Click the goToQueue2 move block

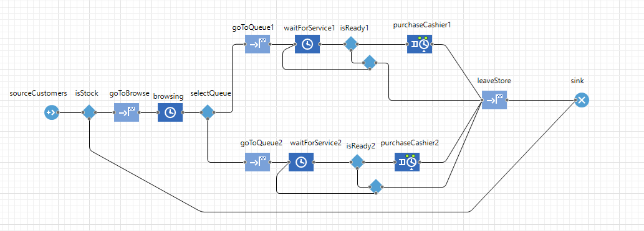(257, 162)
